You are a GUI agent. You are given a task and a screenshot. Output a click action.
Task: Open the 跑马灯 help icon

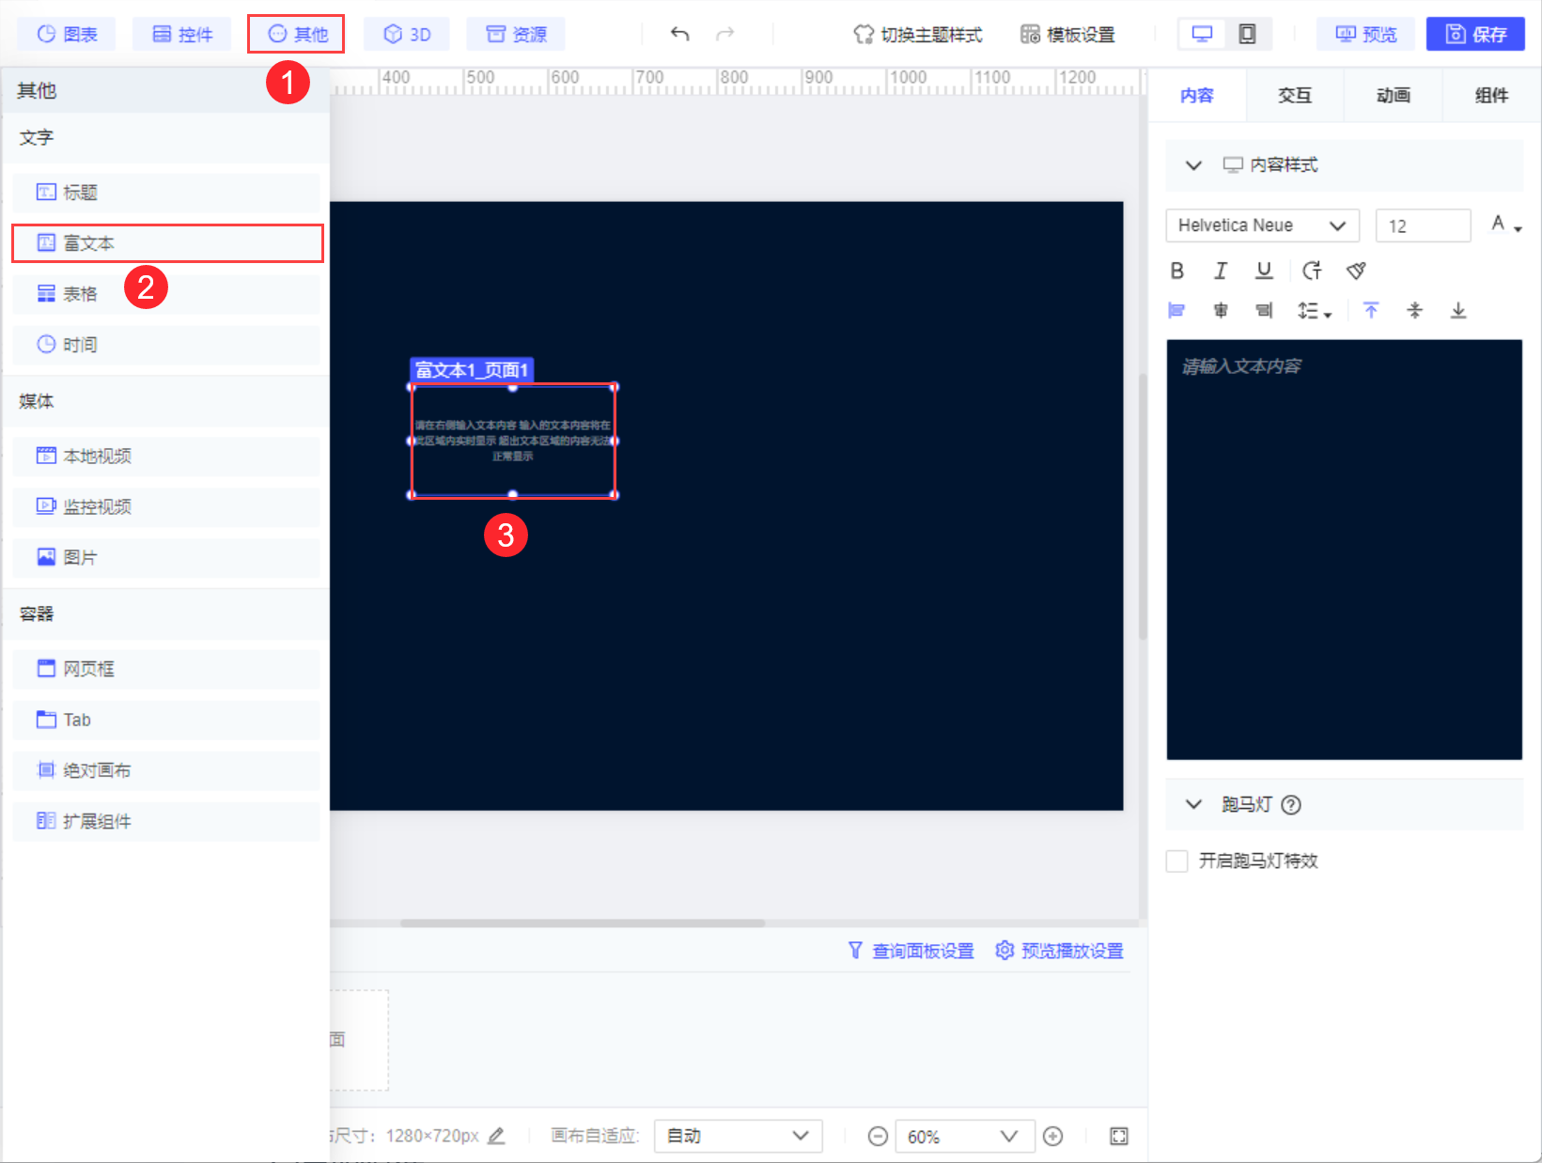[x=1292, y=805]
